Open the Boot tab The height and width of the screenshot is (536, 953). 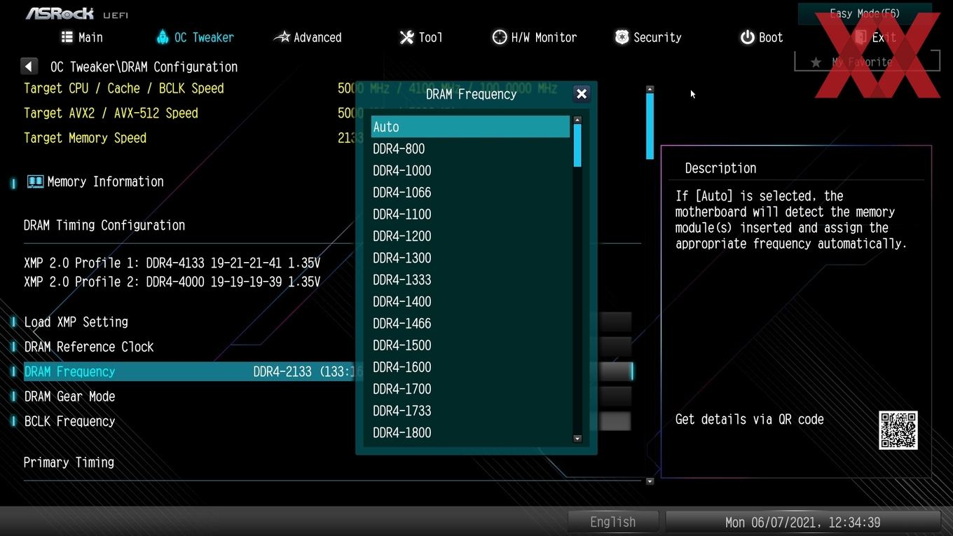point(762,37)
